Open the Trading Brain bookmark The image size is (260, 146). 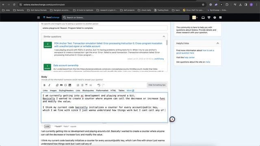coord(161,10)
